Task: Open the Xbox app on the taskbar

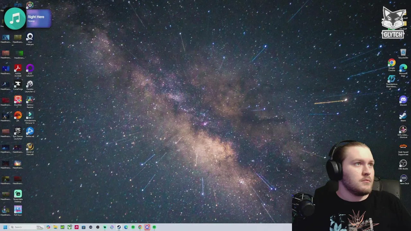Action: click(x=69, y=227)
